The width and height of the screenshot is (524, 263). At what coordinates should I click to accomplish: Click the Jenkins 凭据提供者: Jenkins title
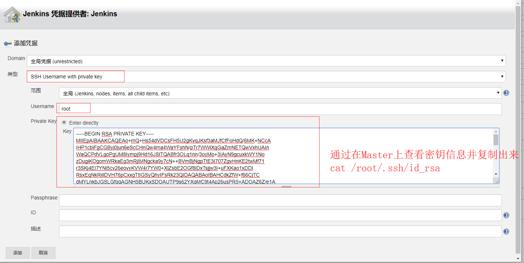(x=70, y=14)
